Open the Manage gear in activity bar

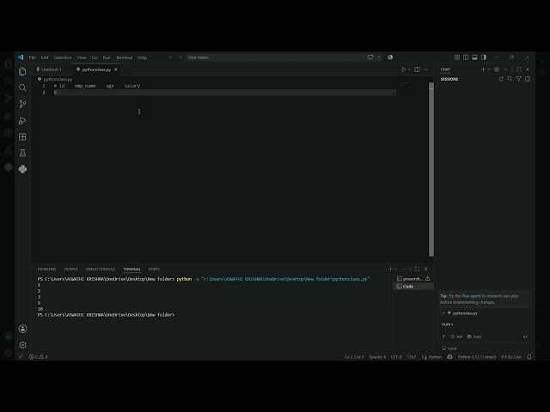tap(22, 345)
